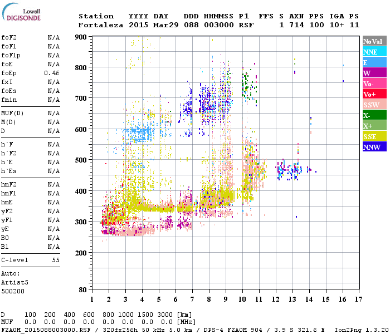
Task: Click the MUF(D) parameter label
Action: point(11,113)
